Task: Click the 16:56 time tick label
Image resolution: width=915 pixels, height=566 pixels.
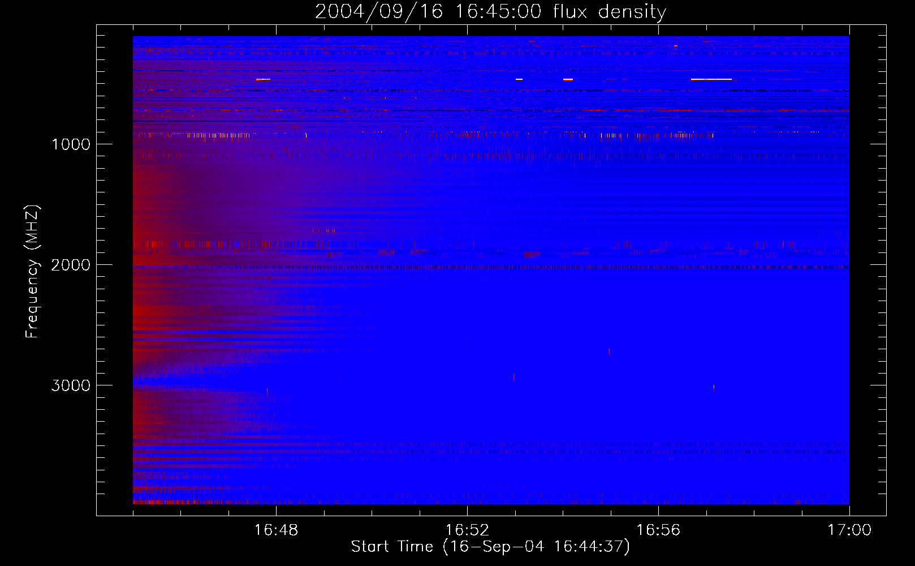Action: 658,530
